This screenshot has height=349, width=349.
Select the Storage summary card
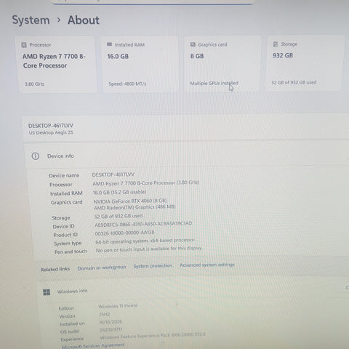tap(305, 63)
